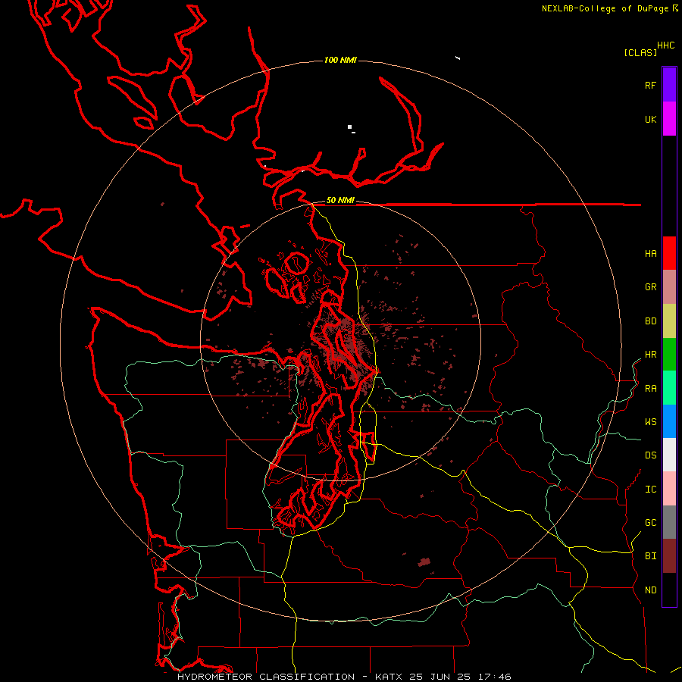Click the [CLAS] legend header

640,52
